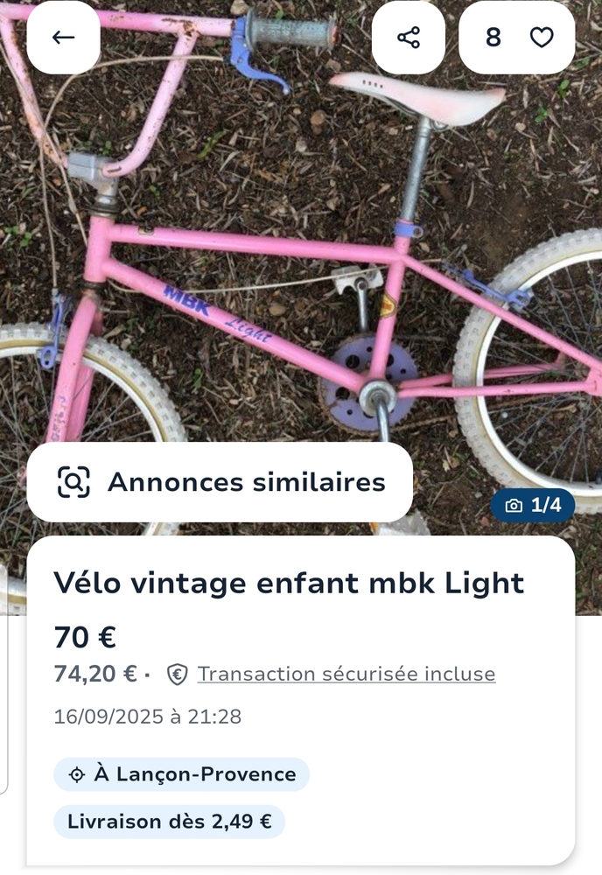This screenshot has width=602, height=875.
Task: Click the title Vélo vintage enfant mbk Light
Action: 289,583
